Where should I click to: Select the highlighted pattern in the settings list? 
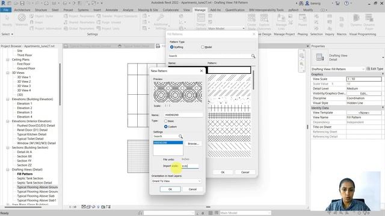(168, 143)
